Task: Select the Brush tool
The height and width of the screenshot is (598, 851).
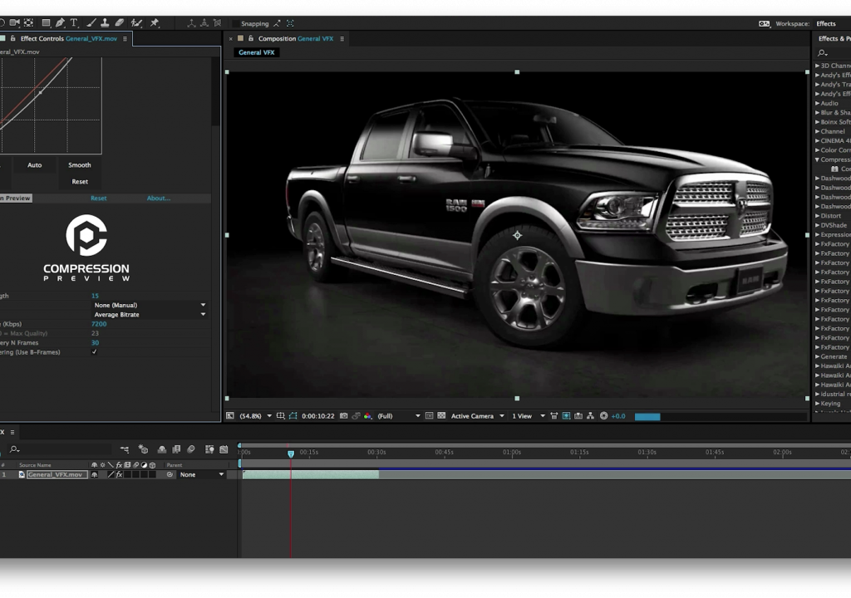Action: tap(91, 22)
